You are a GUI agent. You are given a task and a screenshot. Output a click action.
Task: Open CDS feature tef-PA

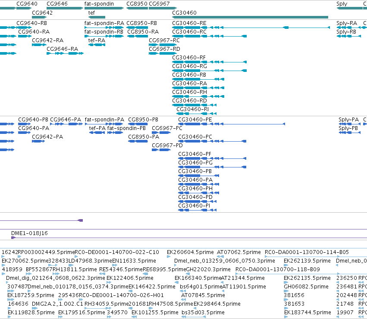click(97, 128)
